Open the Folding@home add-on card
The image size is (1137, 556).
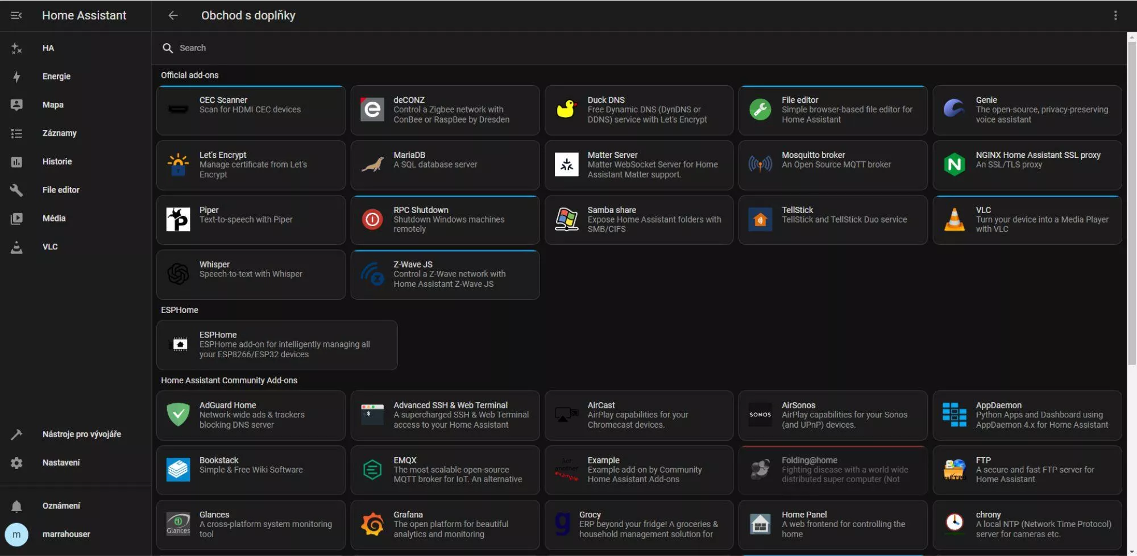(x=833, y=470)
